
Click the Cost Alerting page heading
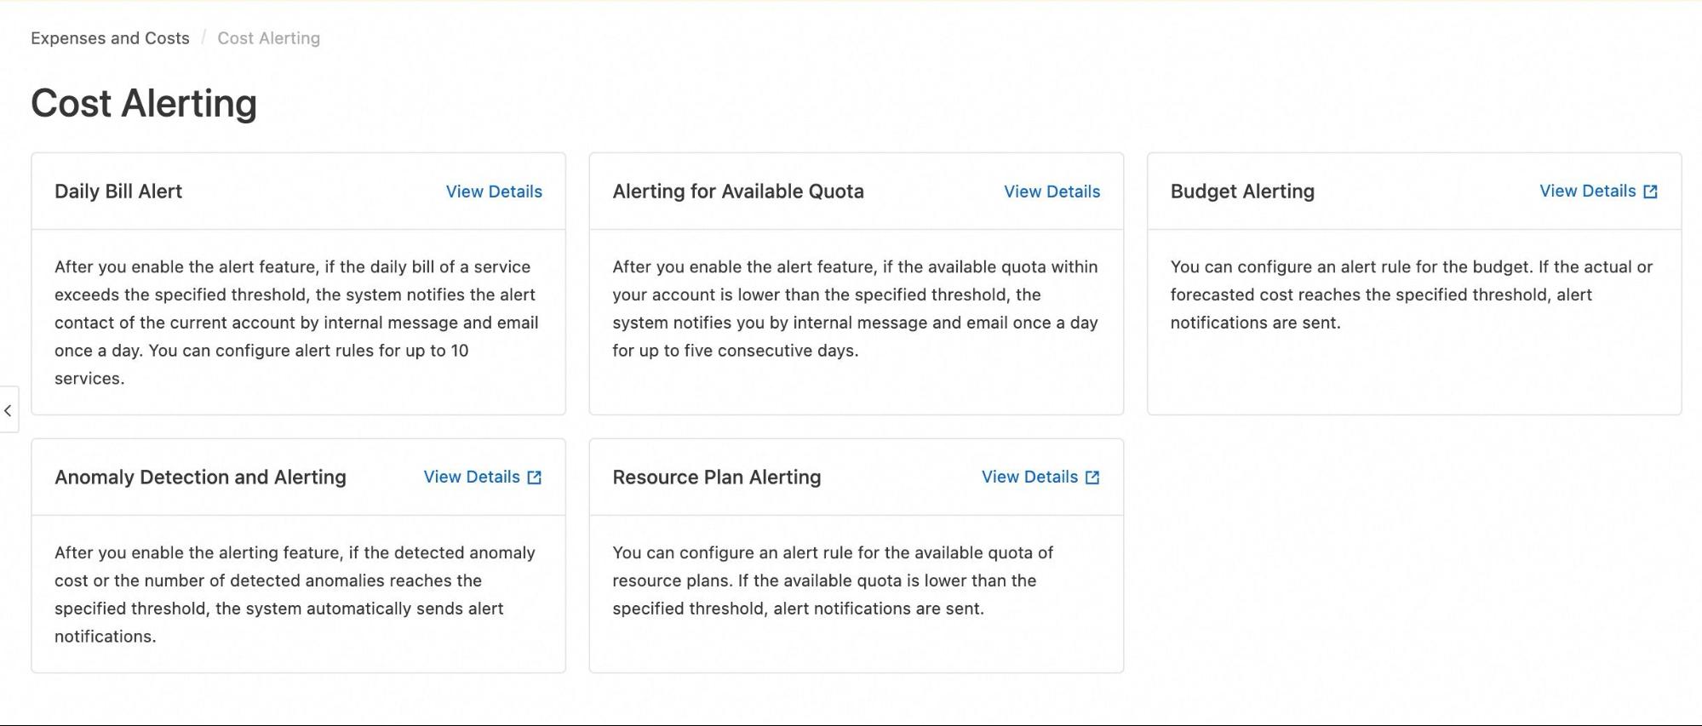tap(144, 104)
